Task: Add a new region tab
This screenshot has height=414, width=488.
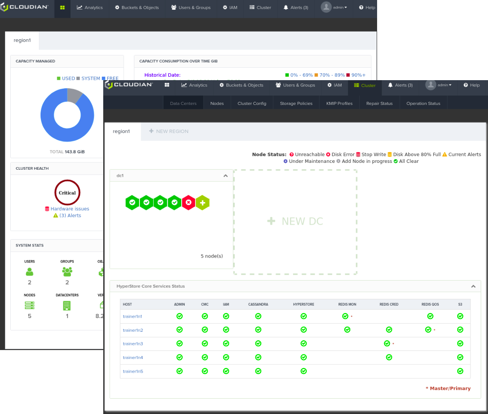Action: coord(168,131)
